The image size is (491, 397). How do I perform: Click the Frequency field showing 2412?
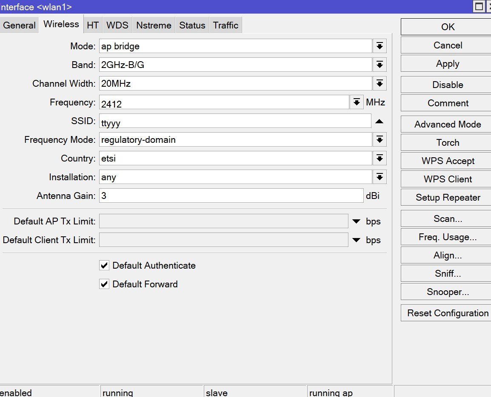pyautogui.click(x=224, y=102)
